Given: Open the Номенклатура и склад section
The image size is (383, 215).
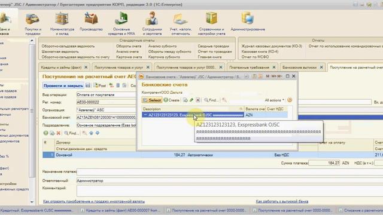Looking at the screenshot, I should point(62,24).
